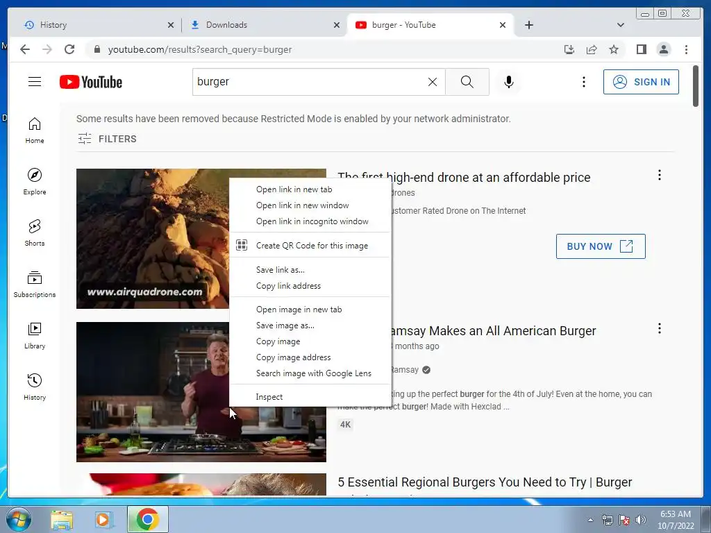Reload the page with refresh icon
Image resolution: width=711 pixels, height=533 pixels.
pos(69,49)
